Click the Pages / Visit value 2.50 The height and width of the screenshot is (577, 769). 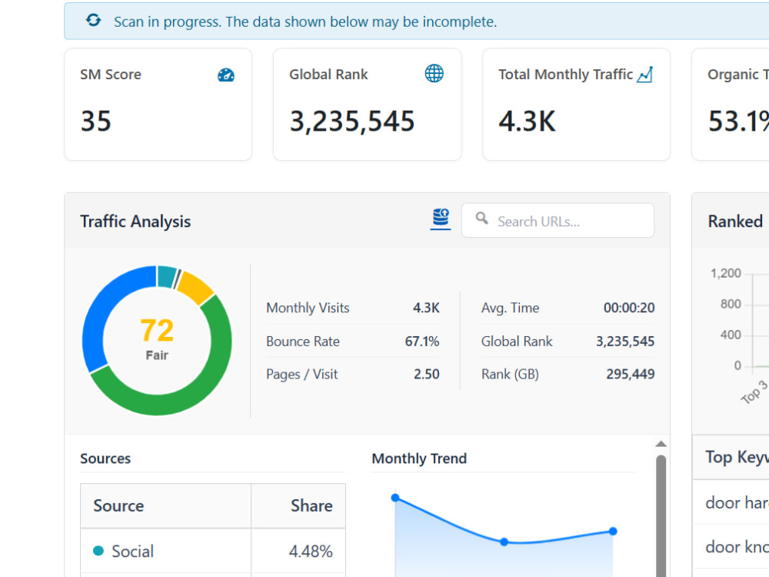426,374
